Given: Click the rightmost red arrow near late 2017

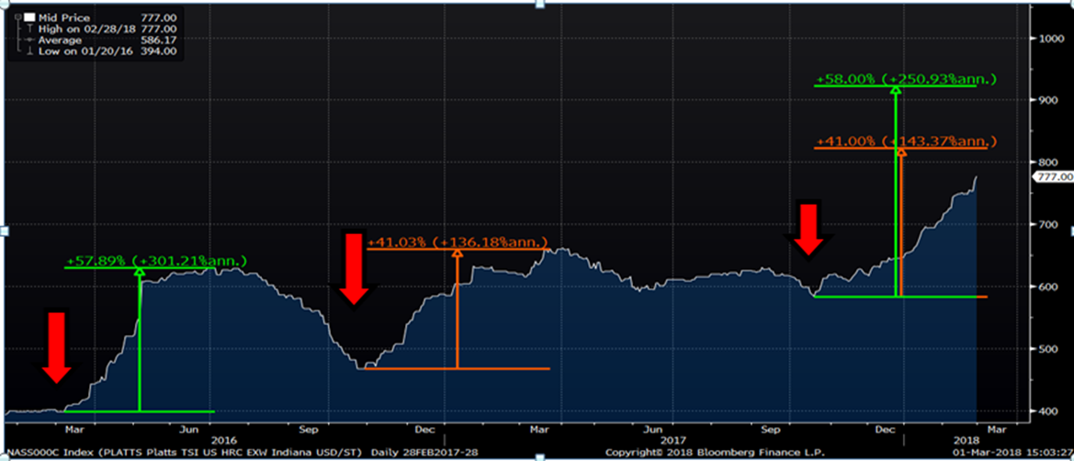Looking at the screenshot, I should pos(809,230).
